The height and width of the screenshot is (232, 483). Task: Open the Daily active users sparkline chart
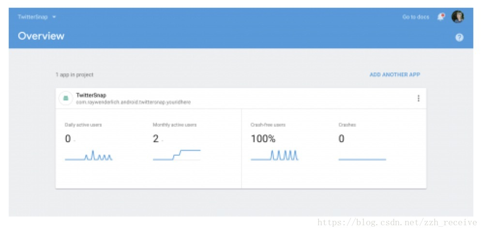(89, 155)
